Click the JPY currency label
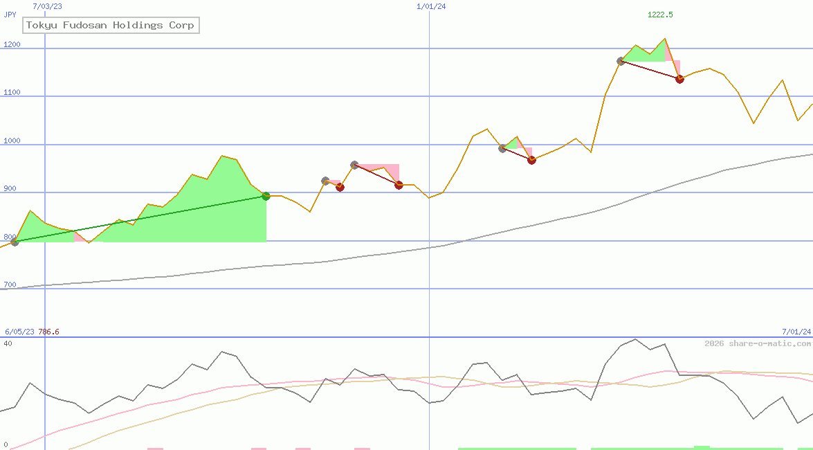This screenshot has width=813, height=450. click(10, 15)
